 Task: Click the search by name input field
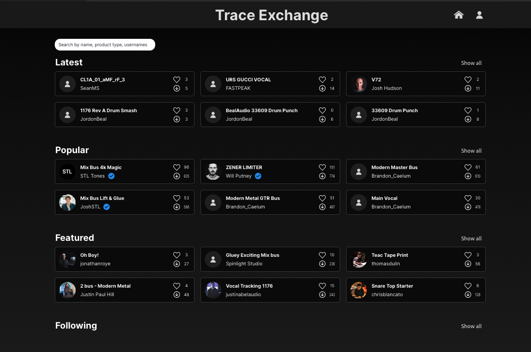pos(105,45)
